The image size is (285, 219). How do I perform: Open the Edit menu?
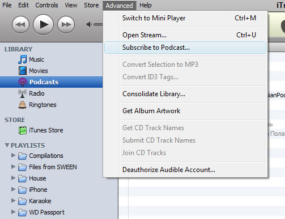(x=23, y=5)
